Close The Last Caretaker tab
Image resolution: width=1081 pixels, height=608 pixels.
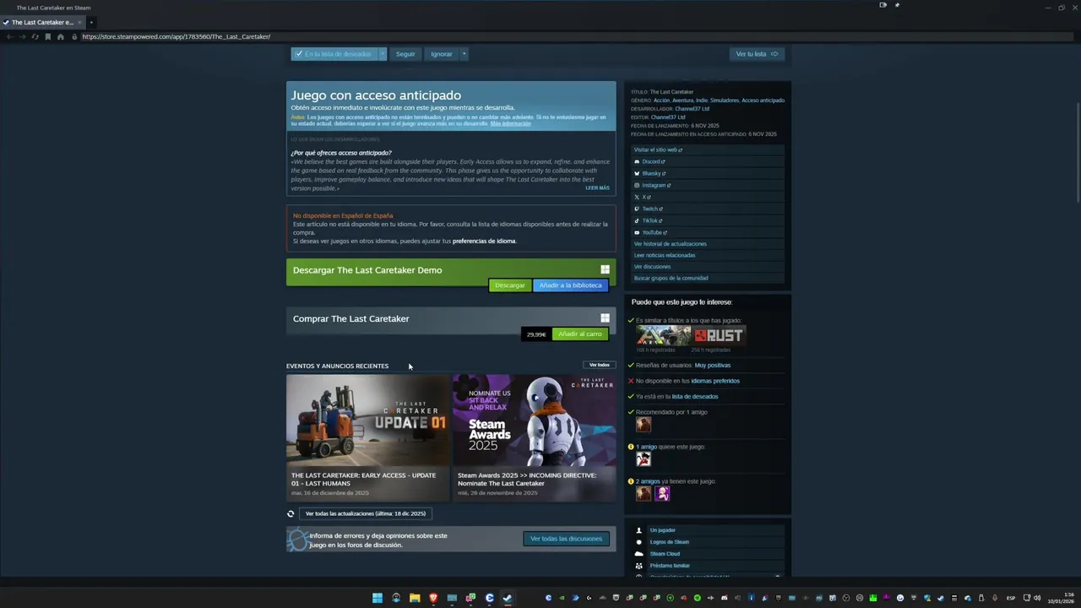79,22
